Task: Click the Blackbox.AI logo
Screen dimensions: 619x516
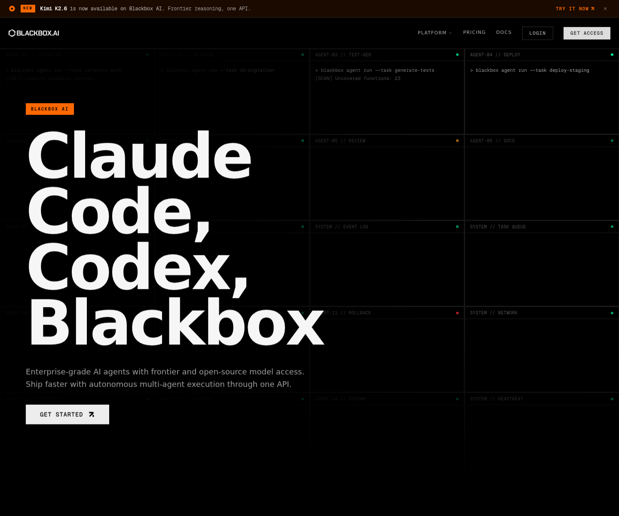Action: click(x=34, y=33)
